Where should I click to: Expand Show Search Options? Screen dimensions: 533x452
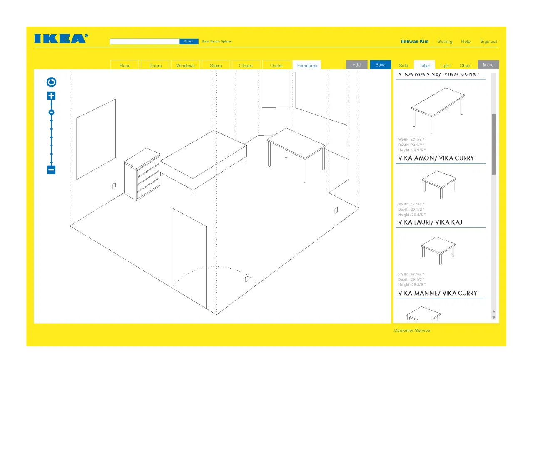[x=217, y=42]
